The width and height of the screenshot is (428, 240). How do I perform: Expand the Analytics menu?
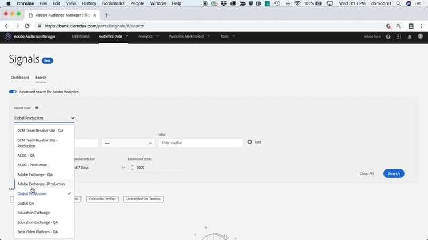[x=148, y=36]
